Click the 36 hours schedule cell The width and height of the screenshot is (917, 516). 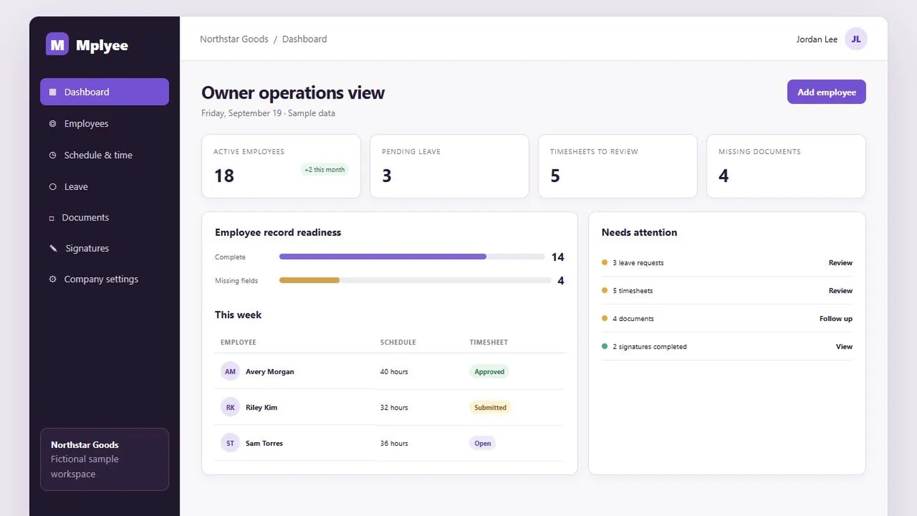(x=394, y=443)
